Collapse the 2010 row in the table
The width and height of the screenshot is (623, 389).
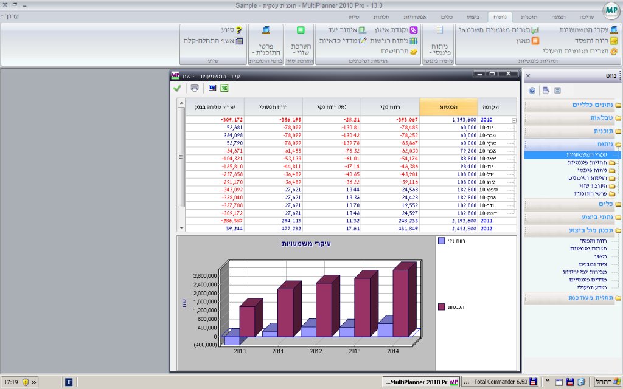tap(515, 120)
